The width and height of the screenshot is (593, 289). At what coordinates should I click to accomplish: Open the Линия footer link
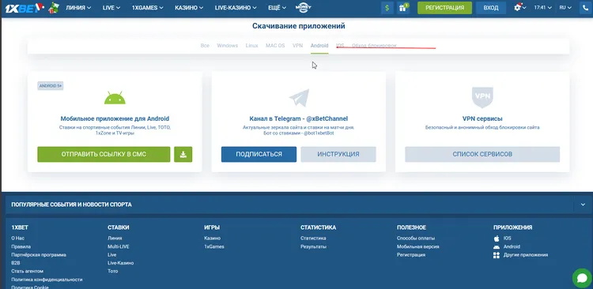115,238
